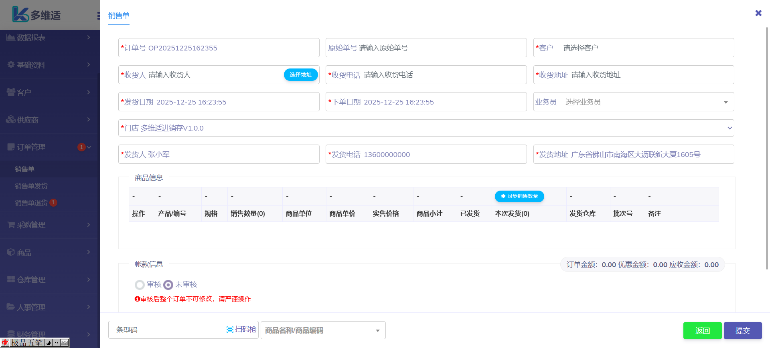Click the 扫码枪 scanner icon
The height and width of the screenshot is (348, 770).
click(230, 330)
